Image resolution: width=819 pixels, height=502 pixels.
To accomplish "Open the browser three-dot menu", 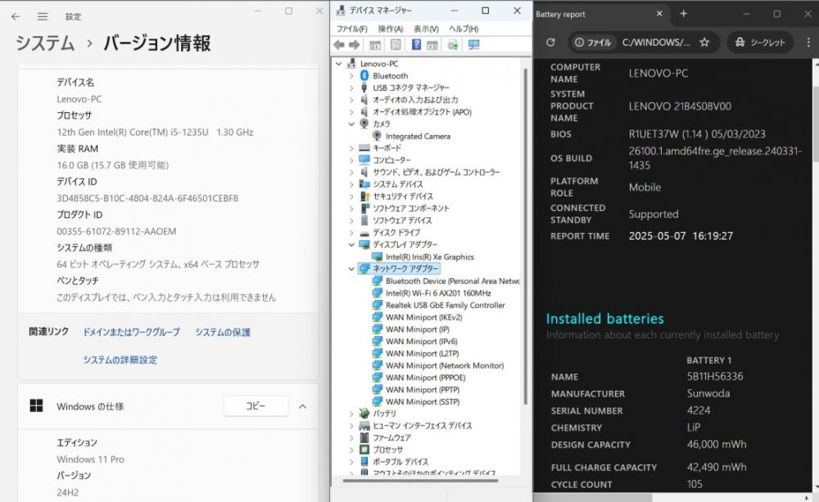I will click(808, 43).
